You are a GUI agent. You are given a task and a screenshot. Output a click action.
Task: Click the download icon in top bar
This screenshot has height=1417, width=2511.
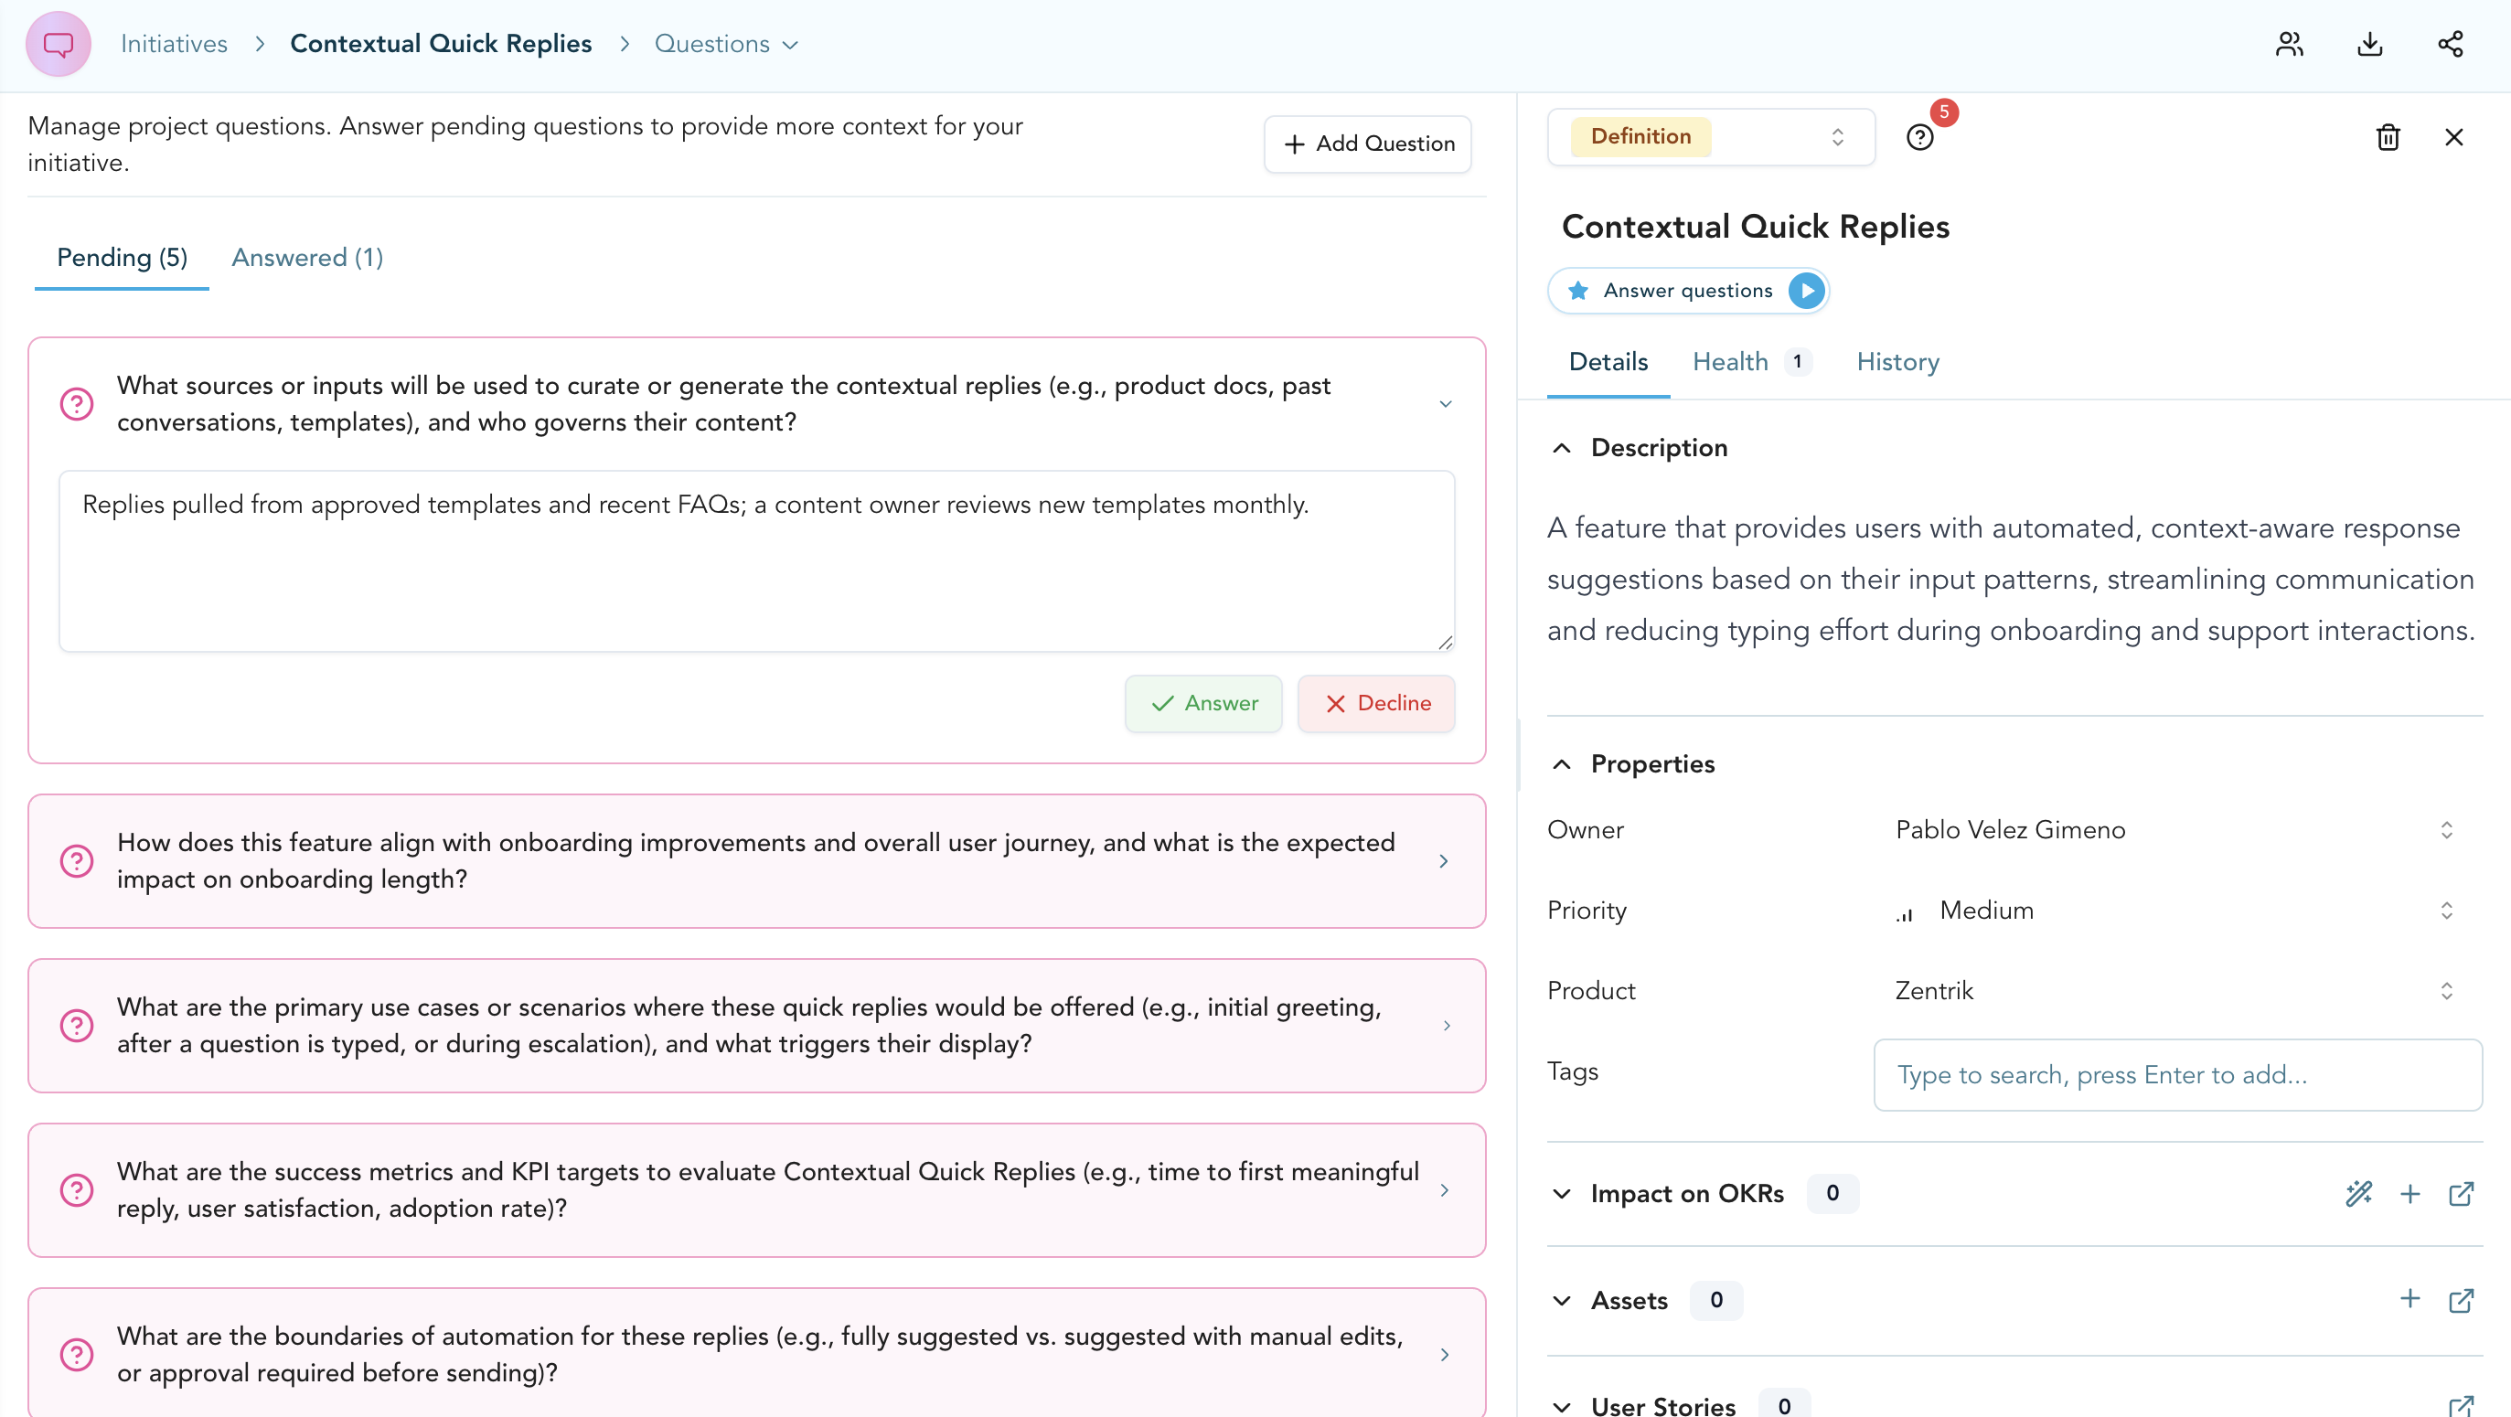[x=2369, y=44]
